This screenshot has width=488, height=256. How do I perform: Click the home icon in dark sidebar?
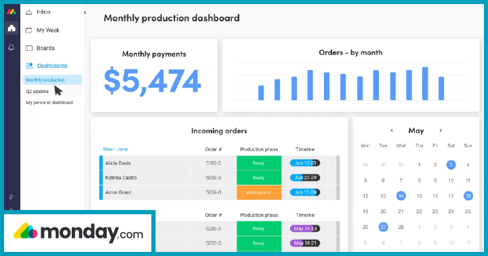point(12,29)
